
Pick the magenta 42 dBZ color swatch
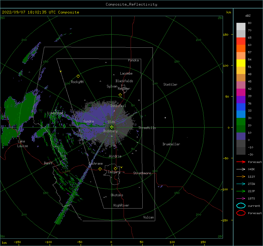241,92
